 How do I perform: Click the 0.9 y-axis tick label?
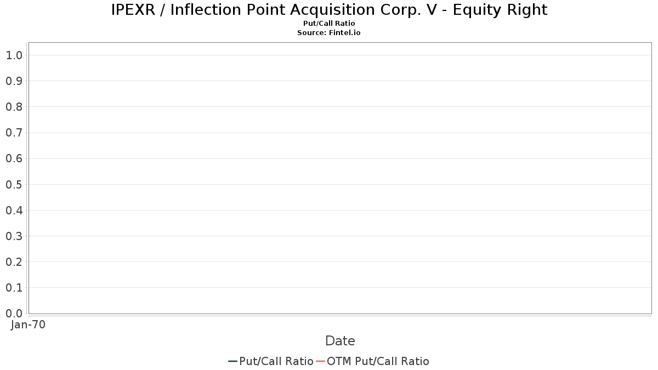(14, 81)
